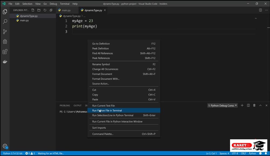Close the dynamicType.py editor tab
Viewport: 270px width, 156px height.
[x=105, y=10]
